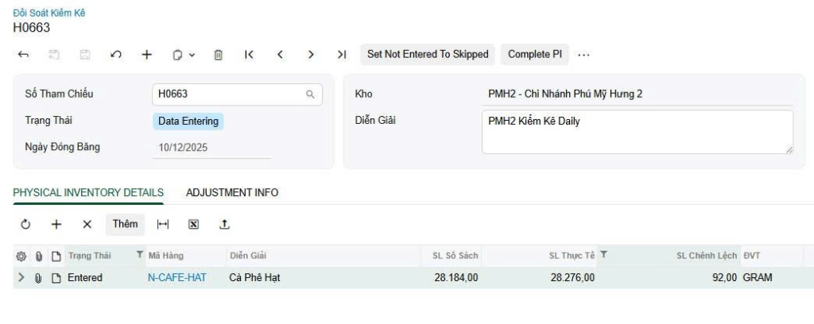Refresh the details grid
814x324 pixels.
point(25,225)
